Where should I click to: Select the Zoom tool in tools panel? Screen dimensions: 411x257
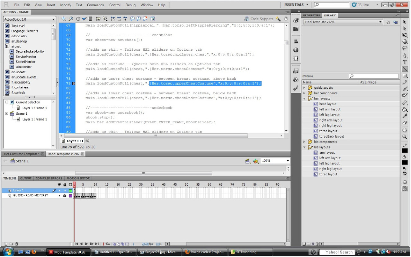click(405, 137)
